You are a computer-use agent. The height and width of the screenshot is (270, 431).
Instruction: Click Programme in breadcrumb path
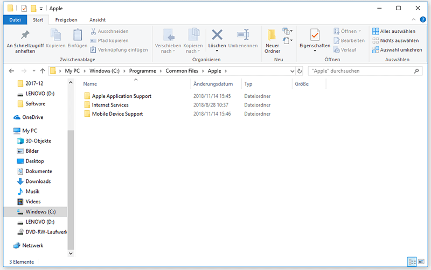tap(142, 71)
